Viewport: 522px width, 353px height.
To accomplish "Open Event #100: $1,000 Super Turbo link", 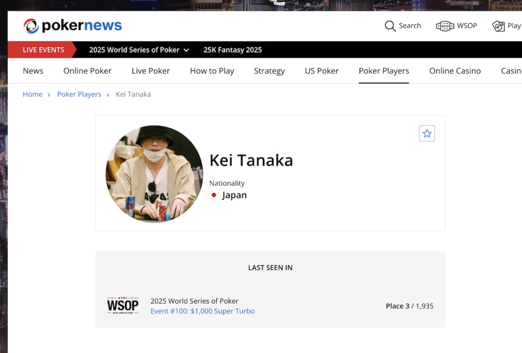I will click(x=202, y=311).
